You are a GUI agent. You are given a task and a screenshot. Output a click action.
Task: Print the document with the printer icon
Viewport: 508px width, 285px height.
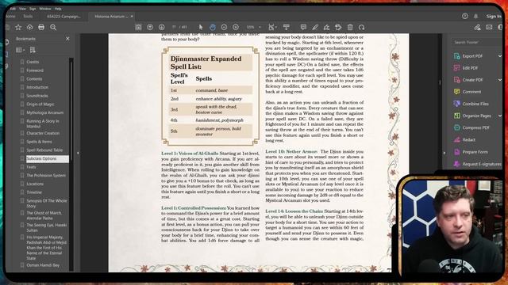41,28
